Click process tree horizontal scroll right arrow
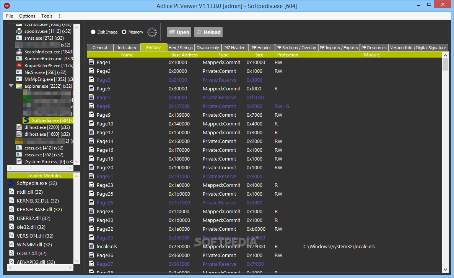Image resolution: width=454 pixels, height=278 pixels. (x=70, y=168)
